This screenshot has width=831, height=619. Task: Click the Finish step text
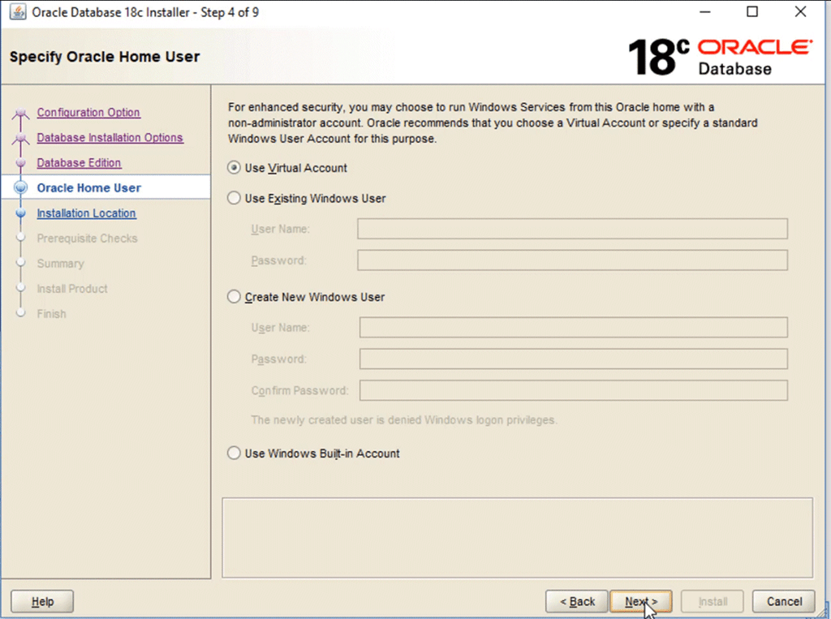coord(51,314)
